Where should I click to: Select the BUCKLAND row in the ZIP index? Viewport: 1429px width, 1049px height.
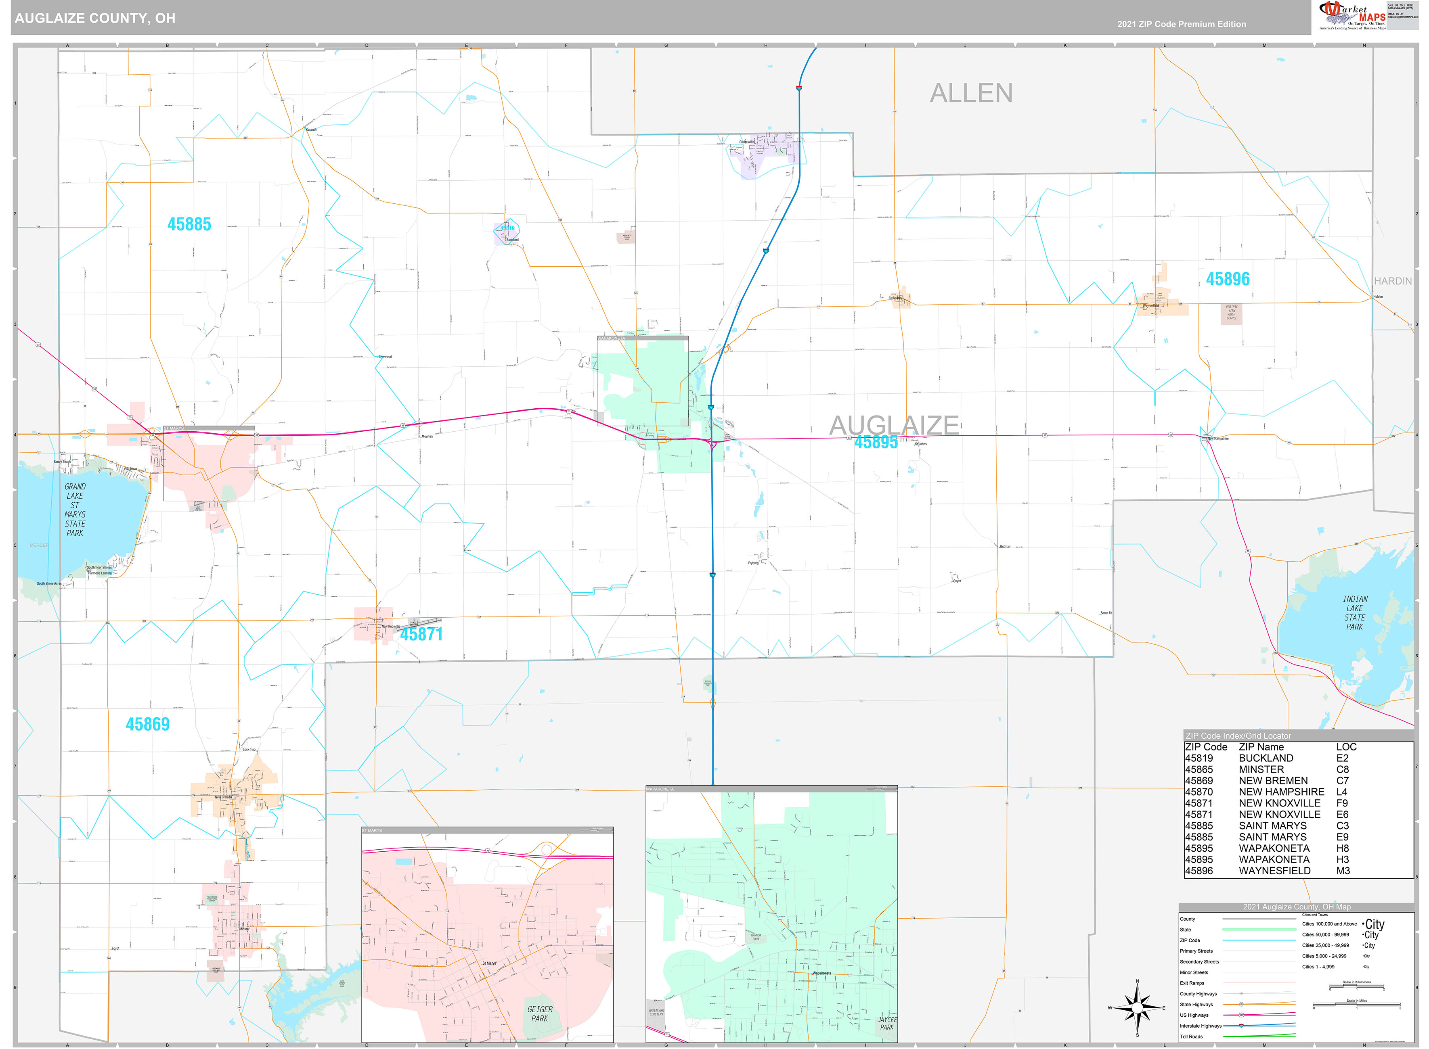click(1299, 758)
